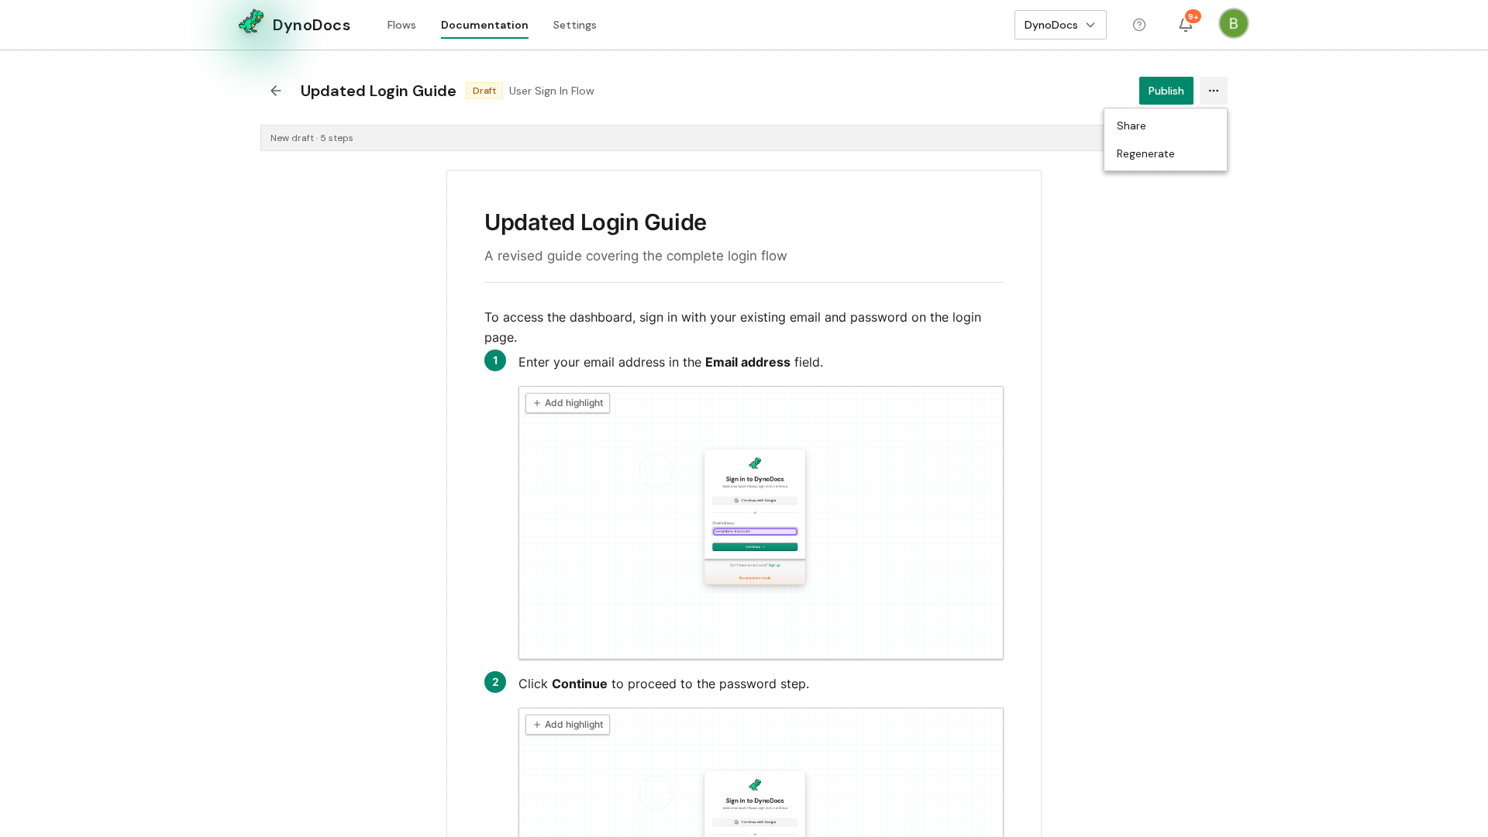Switch to the Documentation tab

point(484,25)
